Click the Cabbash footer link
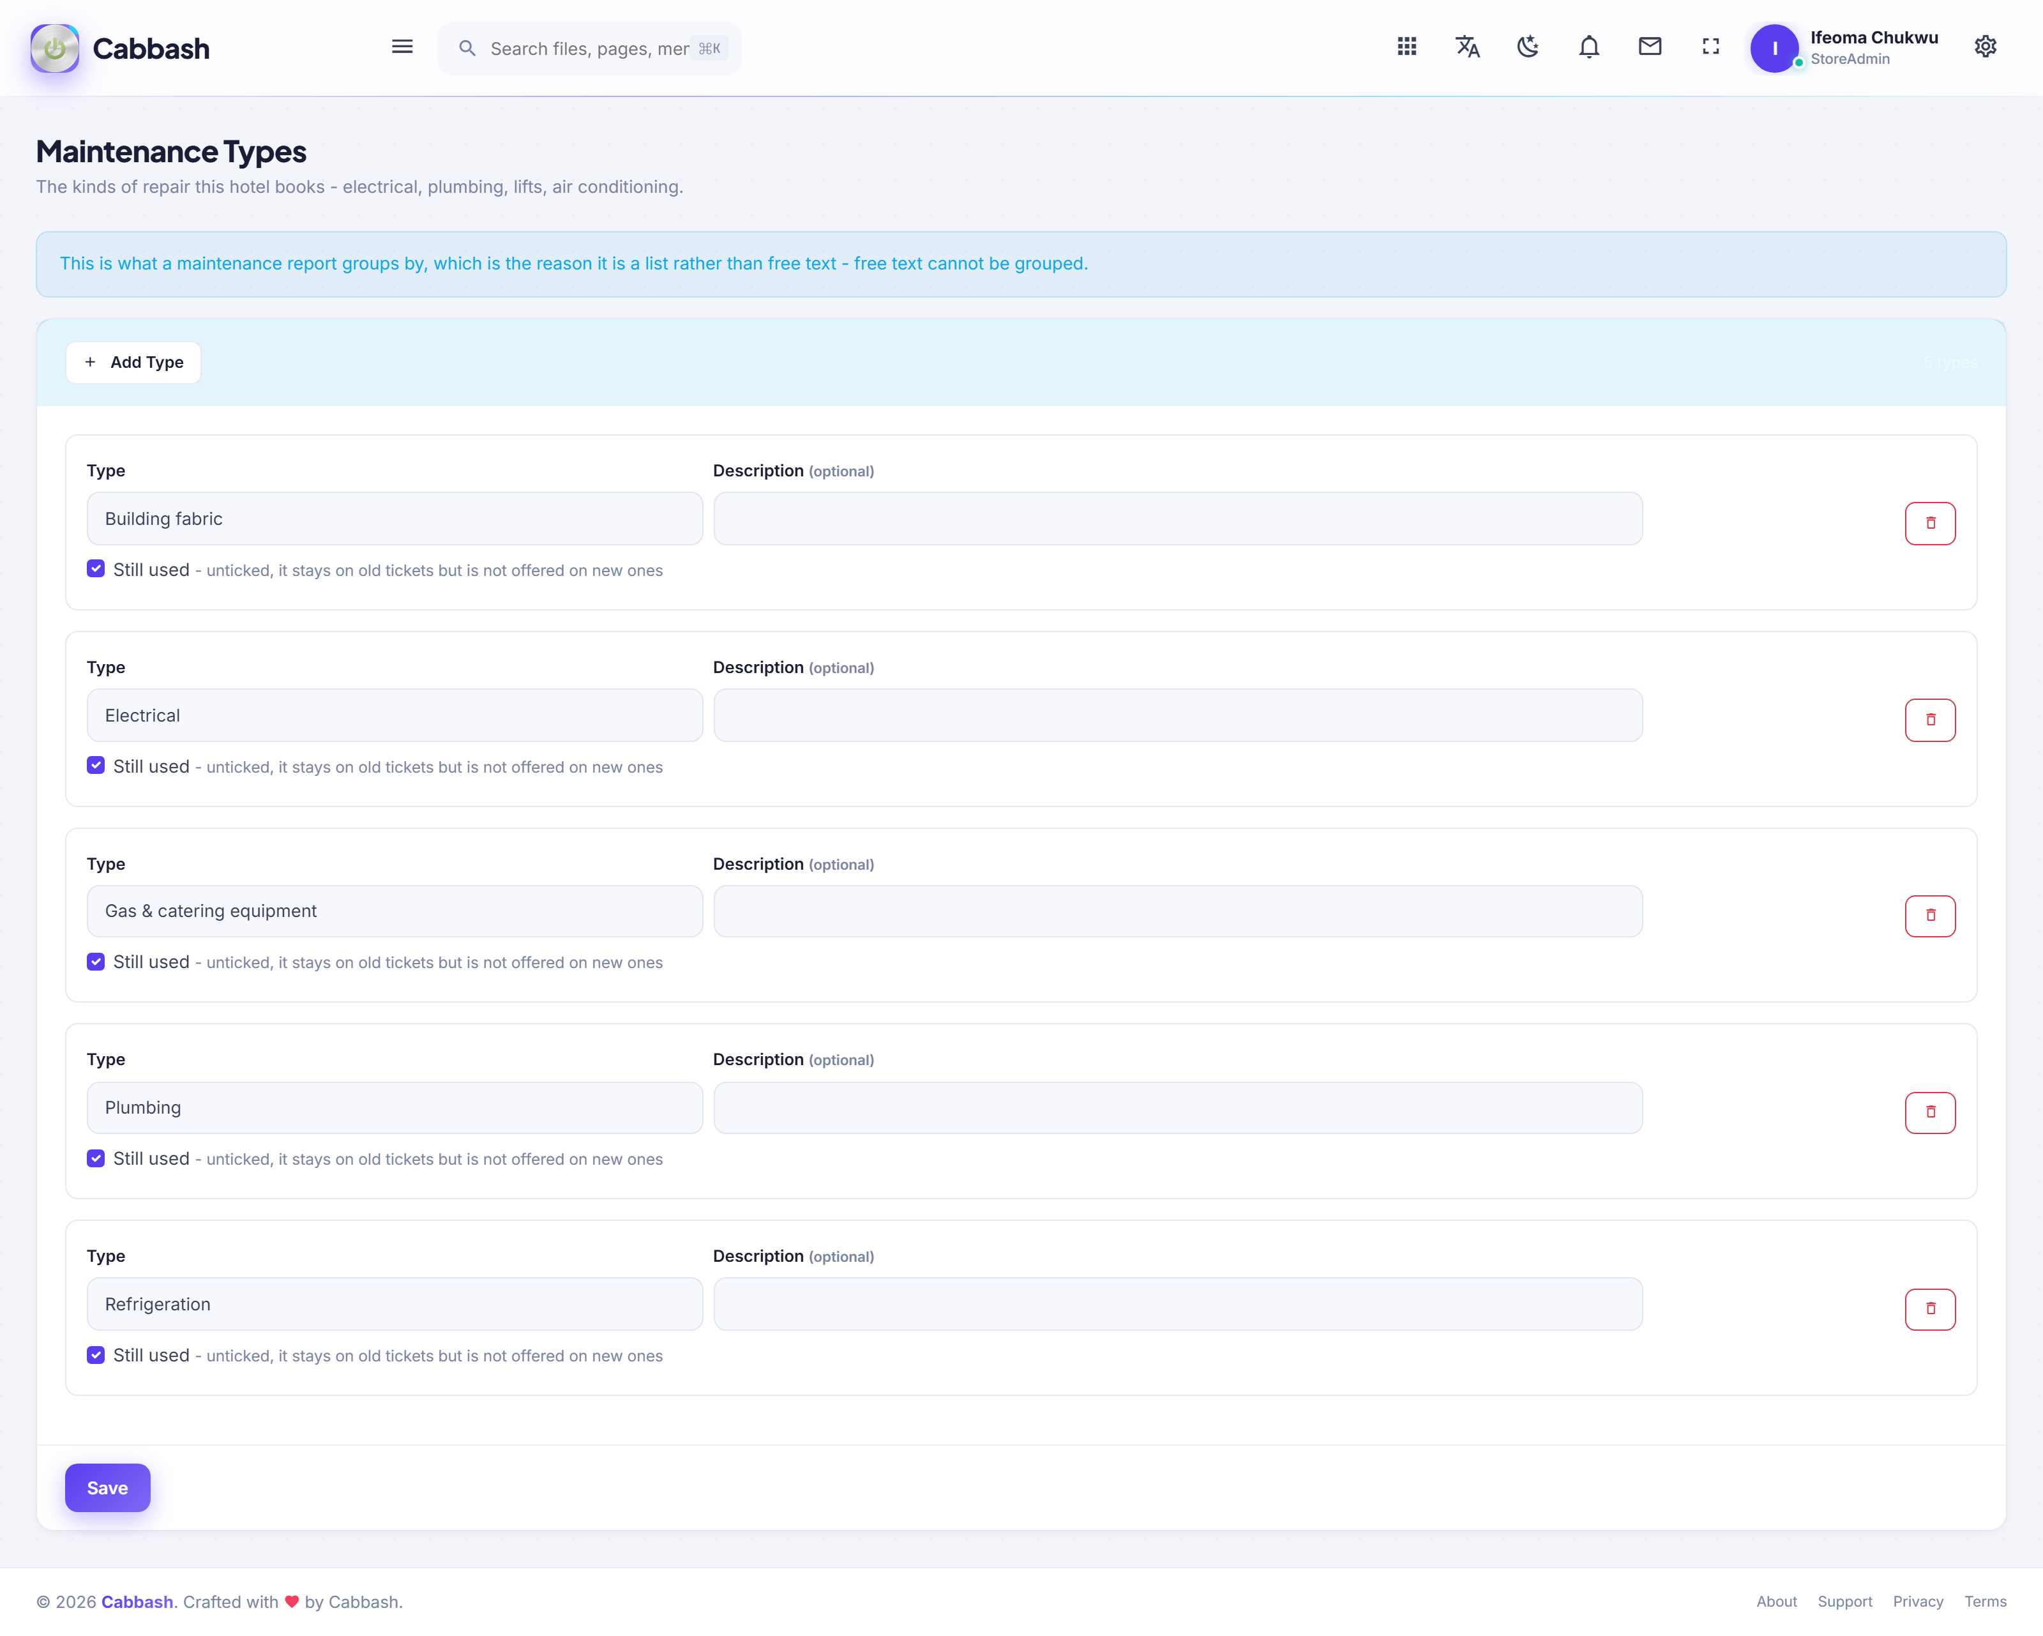This screenshot has width=2043, height=1636. pos(137,1602)
